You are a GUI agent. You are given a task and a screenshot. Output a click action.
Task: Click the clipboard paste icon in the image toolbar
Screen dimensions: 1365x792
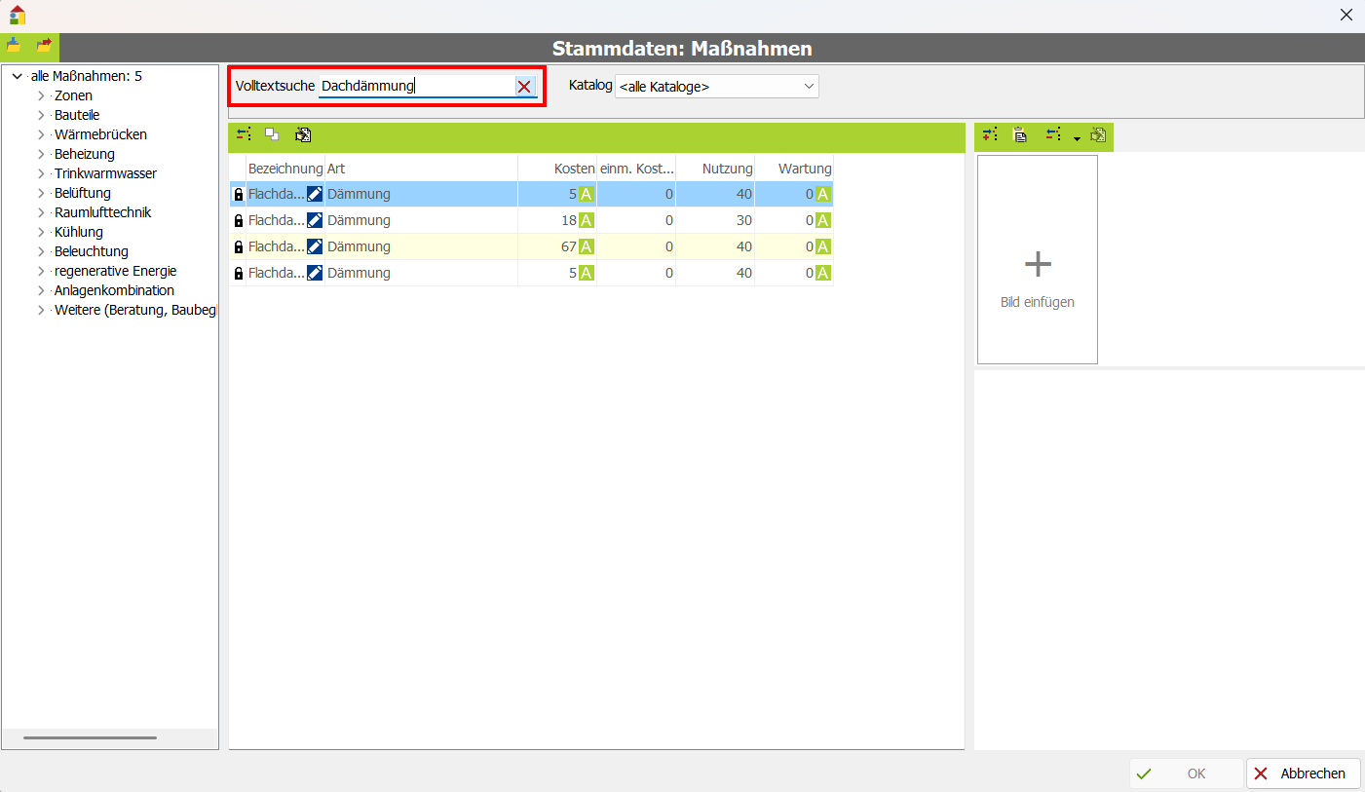click(1020, 135)
